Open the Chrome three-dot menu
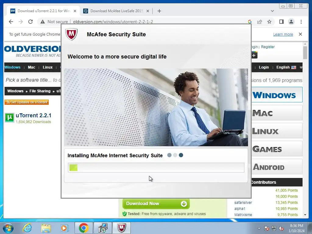The height and width of the screenshot is (234, 312). [301, 22]
